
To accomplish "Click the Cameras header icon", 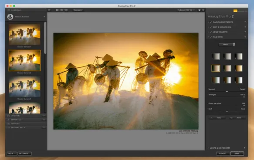I will (8, 10).
